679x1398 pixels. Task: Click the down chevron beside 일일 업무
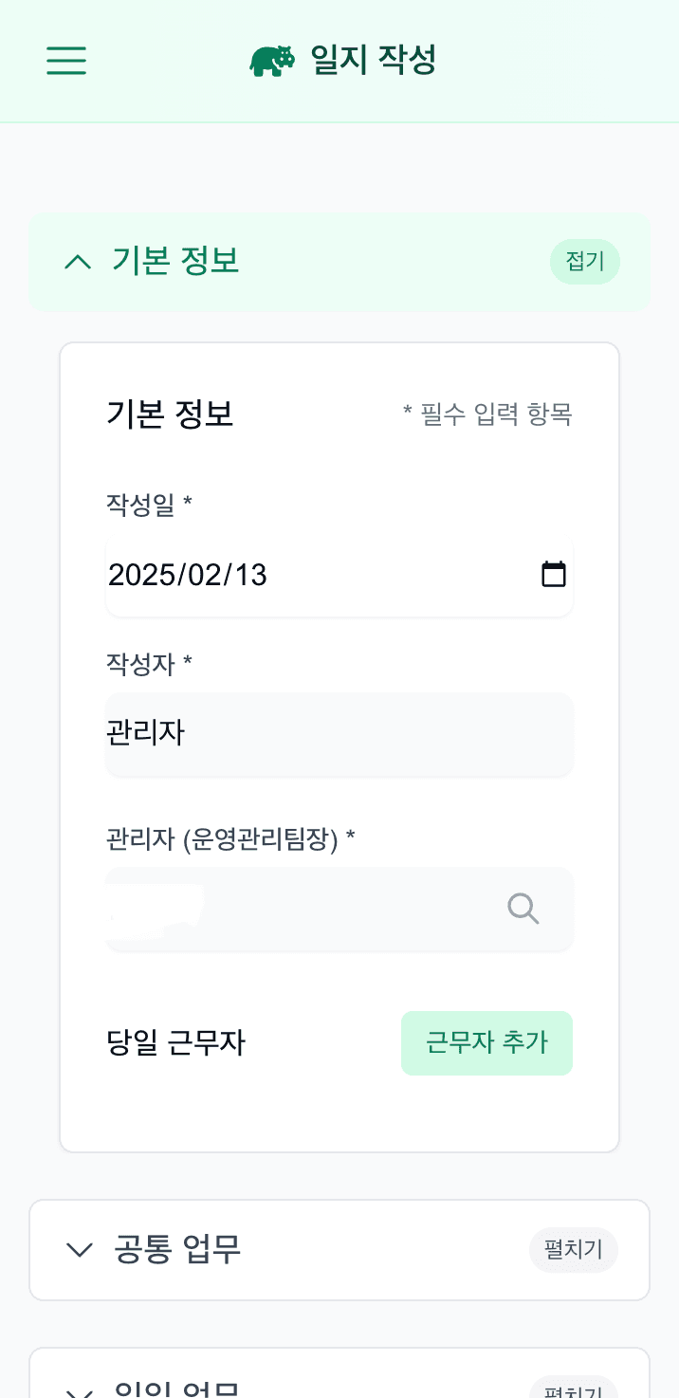pyautogui.click(x=78, y=1388)
